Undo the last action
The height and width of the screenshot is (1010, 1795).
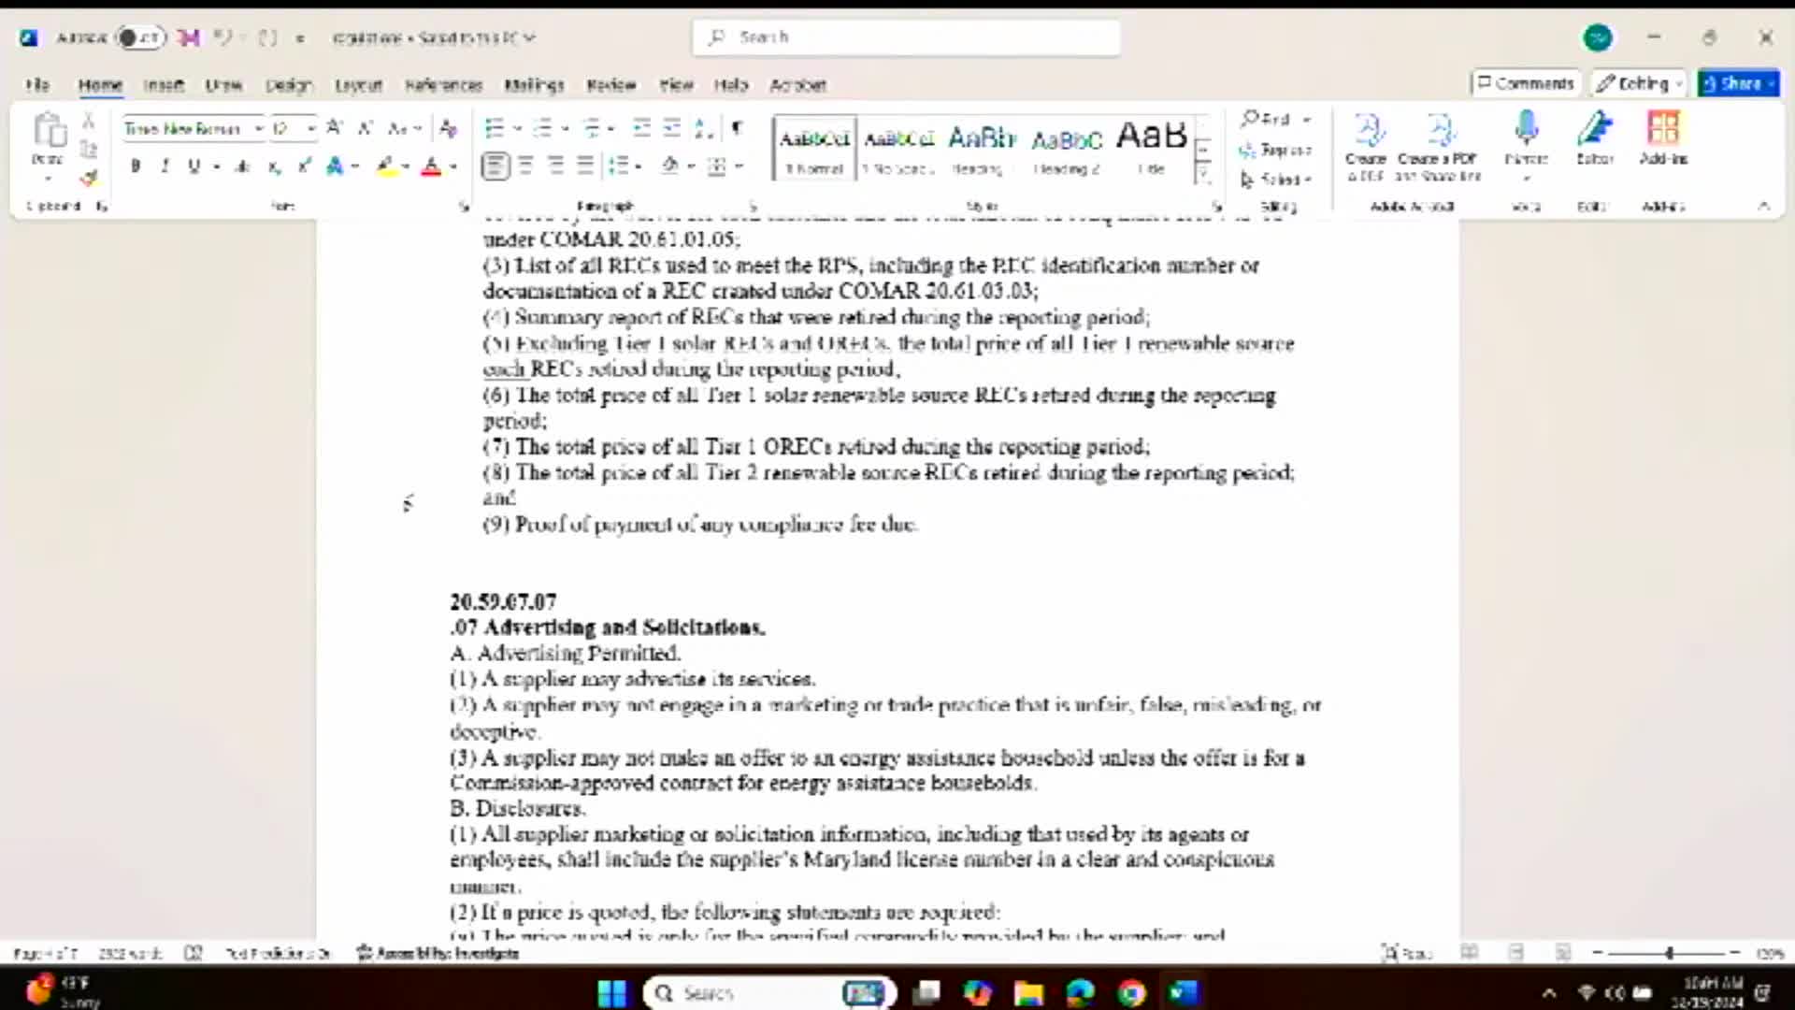pos(222,37)
